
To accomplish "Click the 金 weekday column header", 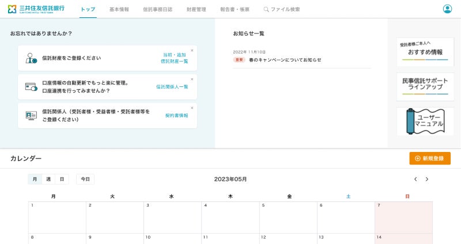I will pos(290,196).
